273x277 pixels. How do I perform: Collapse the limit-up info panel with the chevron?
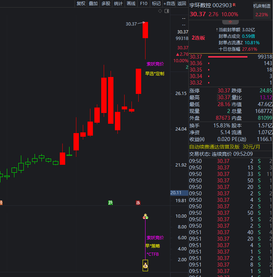click(x=230, y=22)
